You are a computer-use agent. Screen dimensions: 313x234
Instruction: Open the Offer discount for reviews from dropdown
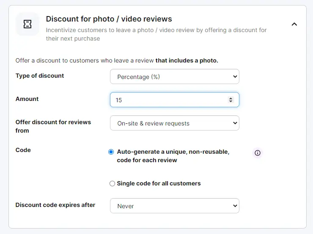pyautogui.click(x=174, y=123)
